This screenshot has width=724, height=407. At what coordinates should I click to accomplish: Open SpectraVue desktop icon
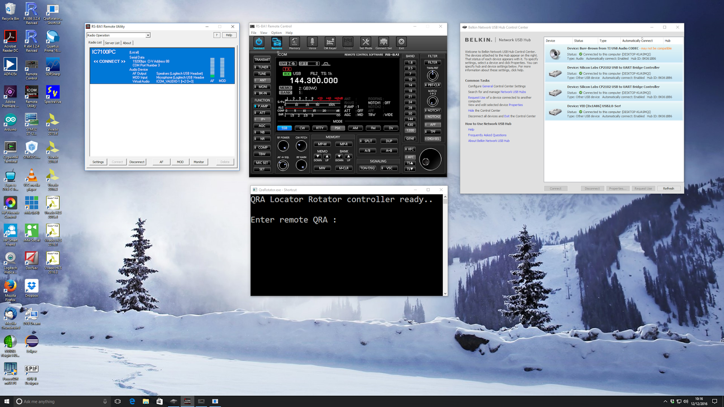click(52, 95)
